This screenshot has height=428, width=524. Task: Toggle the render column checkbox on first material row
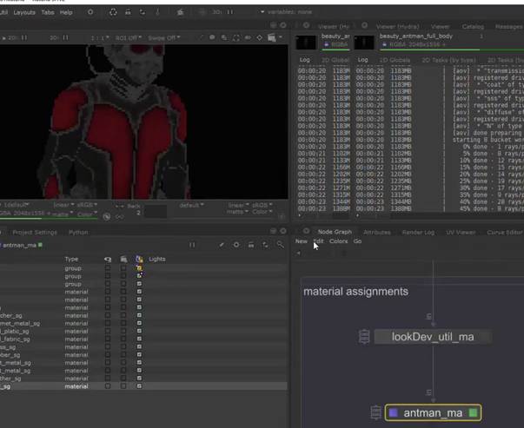point(123,292)
